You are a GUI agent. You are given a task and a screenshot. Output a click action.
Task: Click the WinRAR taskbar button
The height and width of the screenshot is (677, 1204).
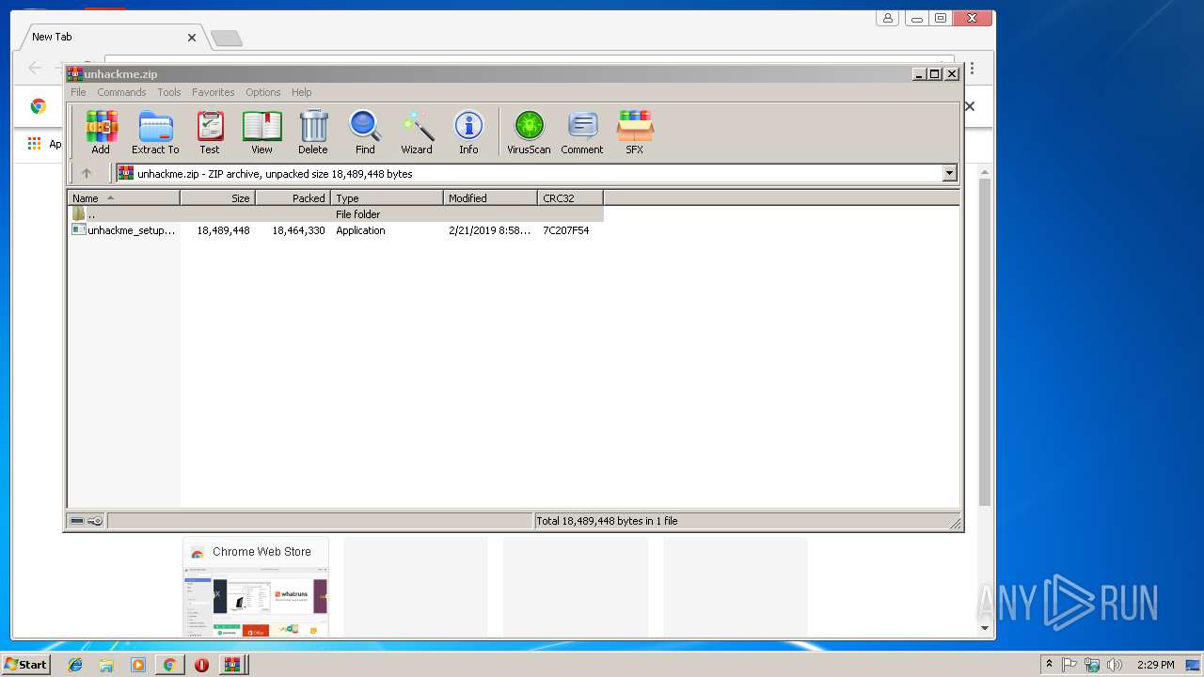click(232, 665)
